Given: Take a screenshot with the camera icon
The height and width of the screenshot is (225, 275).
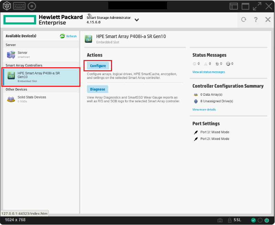Looking at the screenshot, I should (220, 220).
